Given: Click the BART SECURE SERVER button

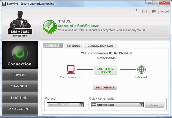Looking at the screenshot, I should pos(106,70).
